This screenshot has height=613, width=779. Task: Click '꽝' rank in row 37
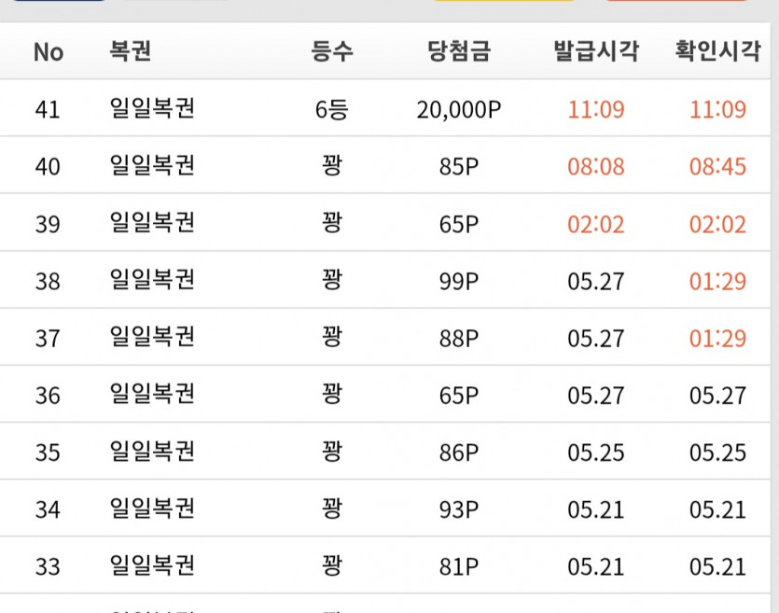pos(332,337)
